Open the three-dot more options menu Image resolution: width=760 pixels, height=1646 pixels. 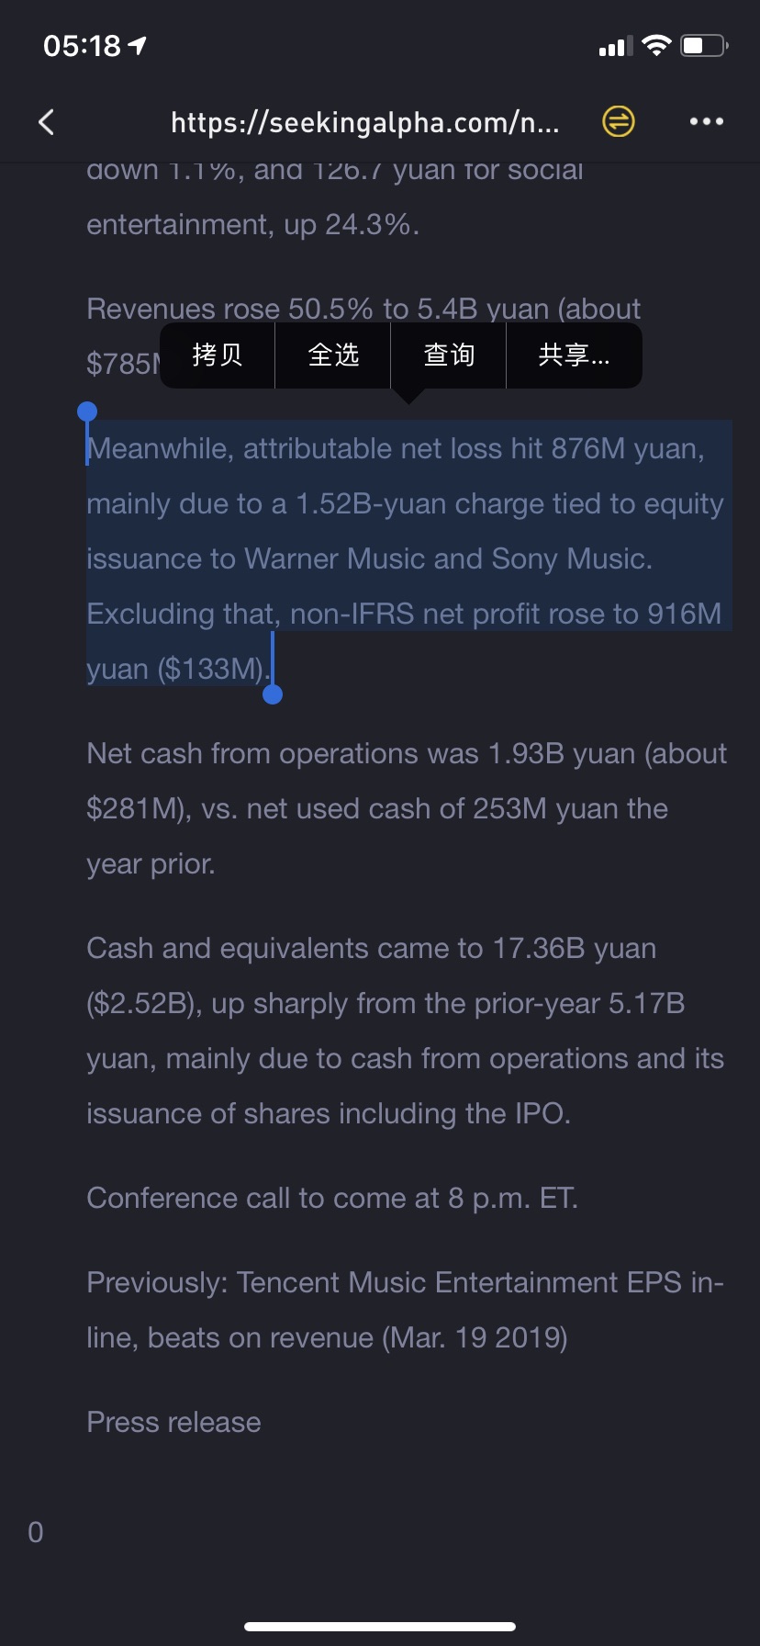(x=707, y=121)
